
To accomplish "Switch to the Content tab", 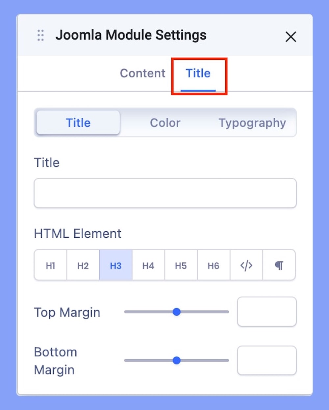I will (x=142, y=73).
